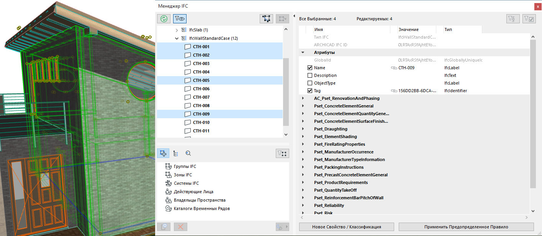Click the greyed reassign-selection button beside it

pos(282,18)
